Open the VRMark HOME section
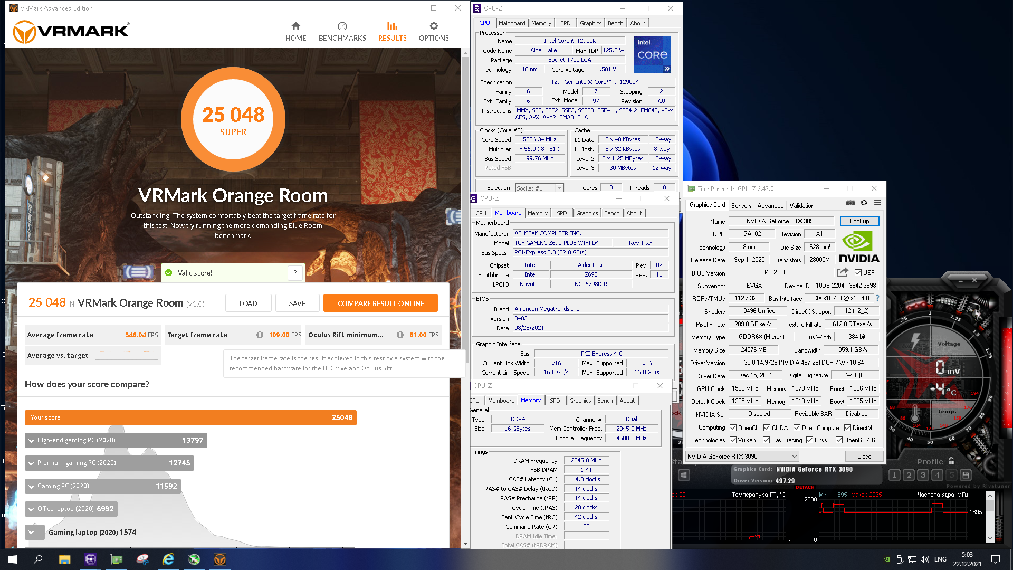 295,32
